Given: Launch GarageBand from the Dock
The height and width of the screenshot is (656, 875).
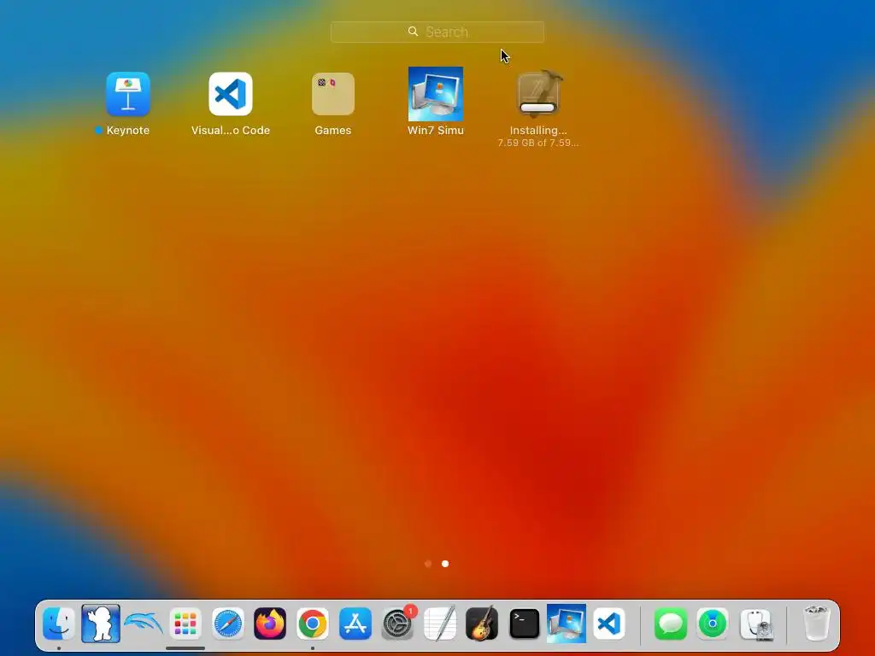Looking at the screenshot, I should [x=482, y=623].
